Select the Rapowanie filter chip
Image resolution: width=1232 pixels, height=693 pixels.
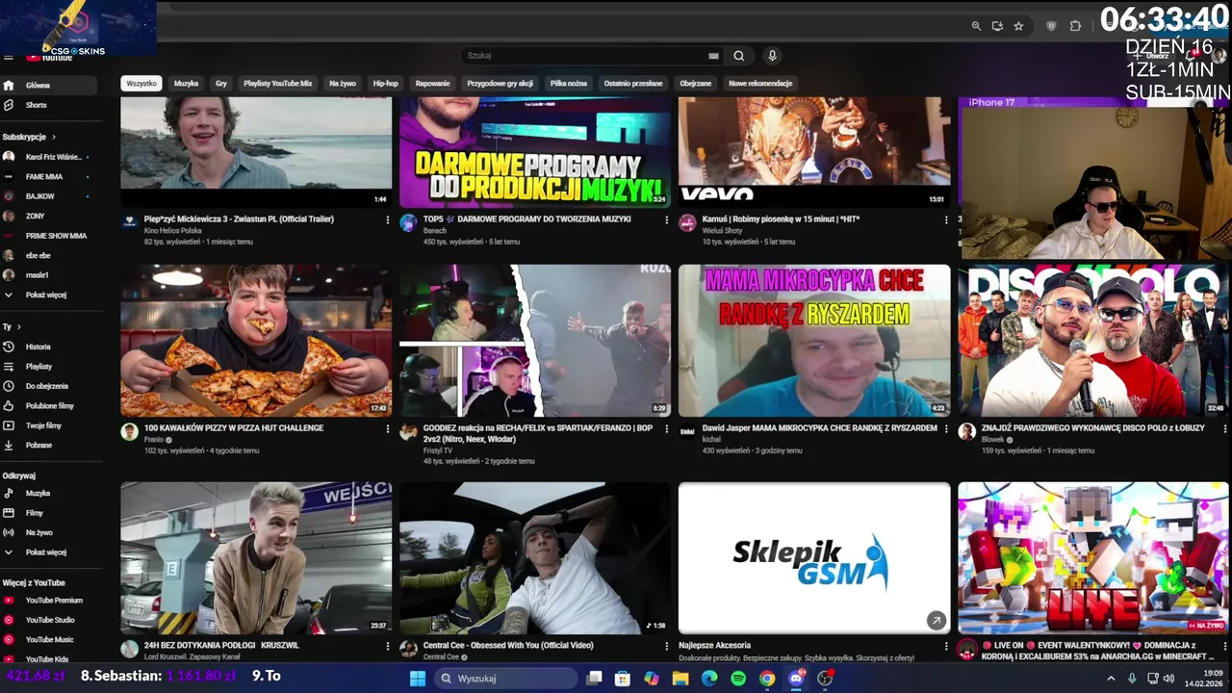433,84
